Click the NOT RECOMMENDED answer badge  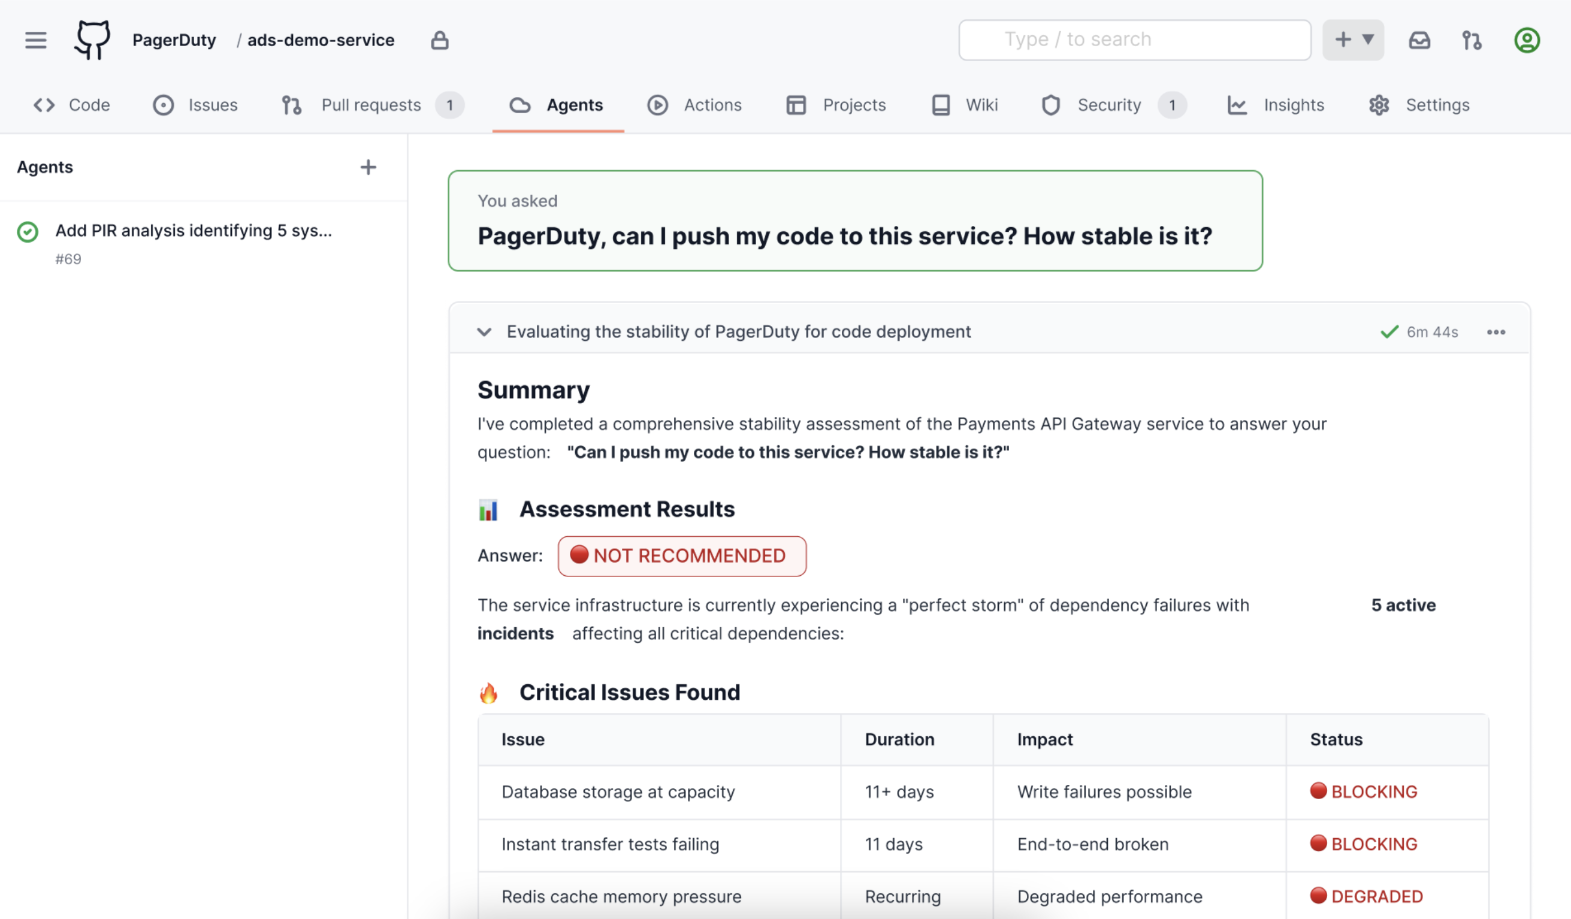(x=682, y=556)
